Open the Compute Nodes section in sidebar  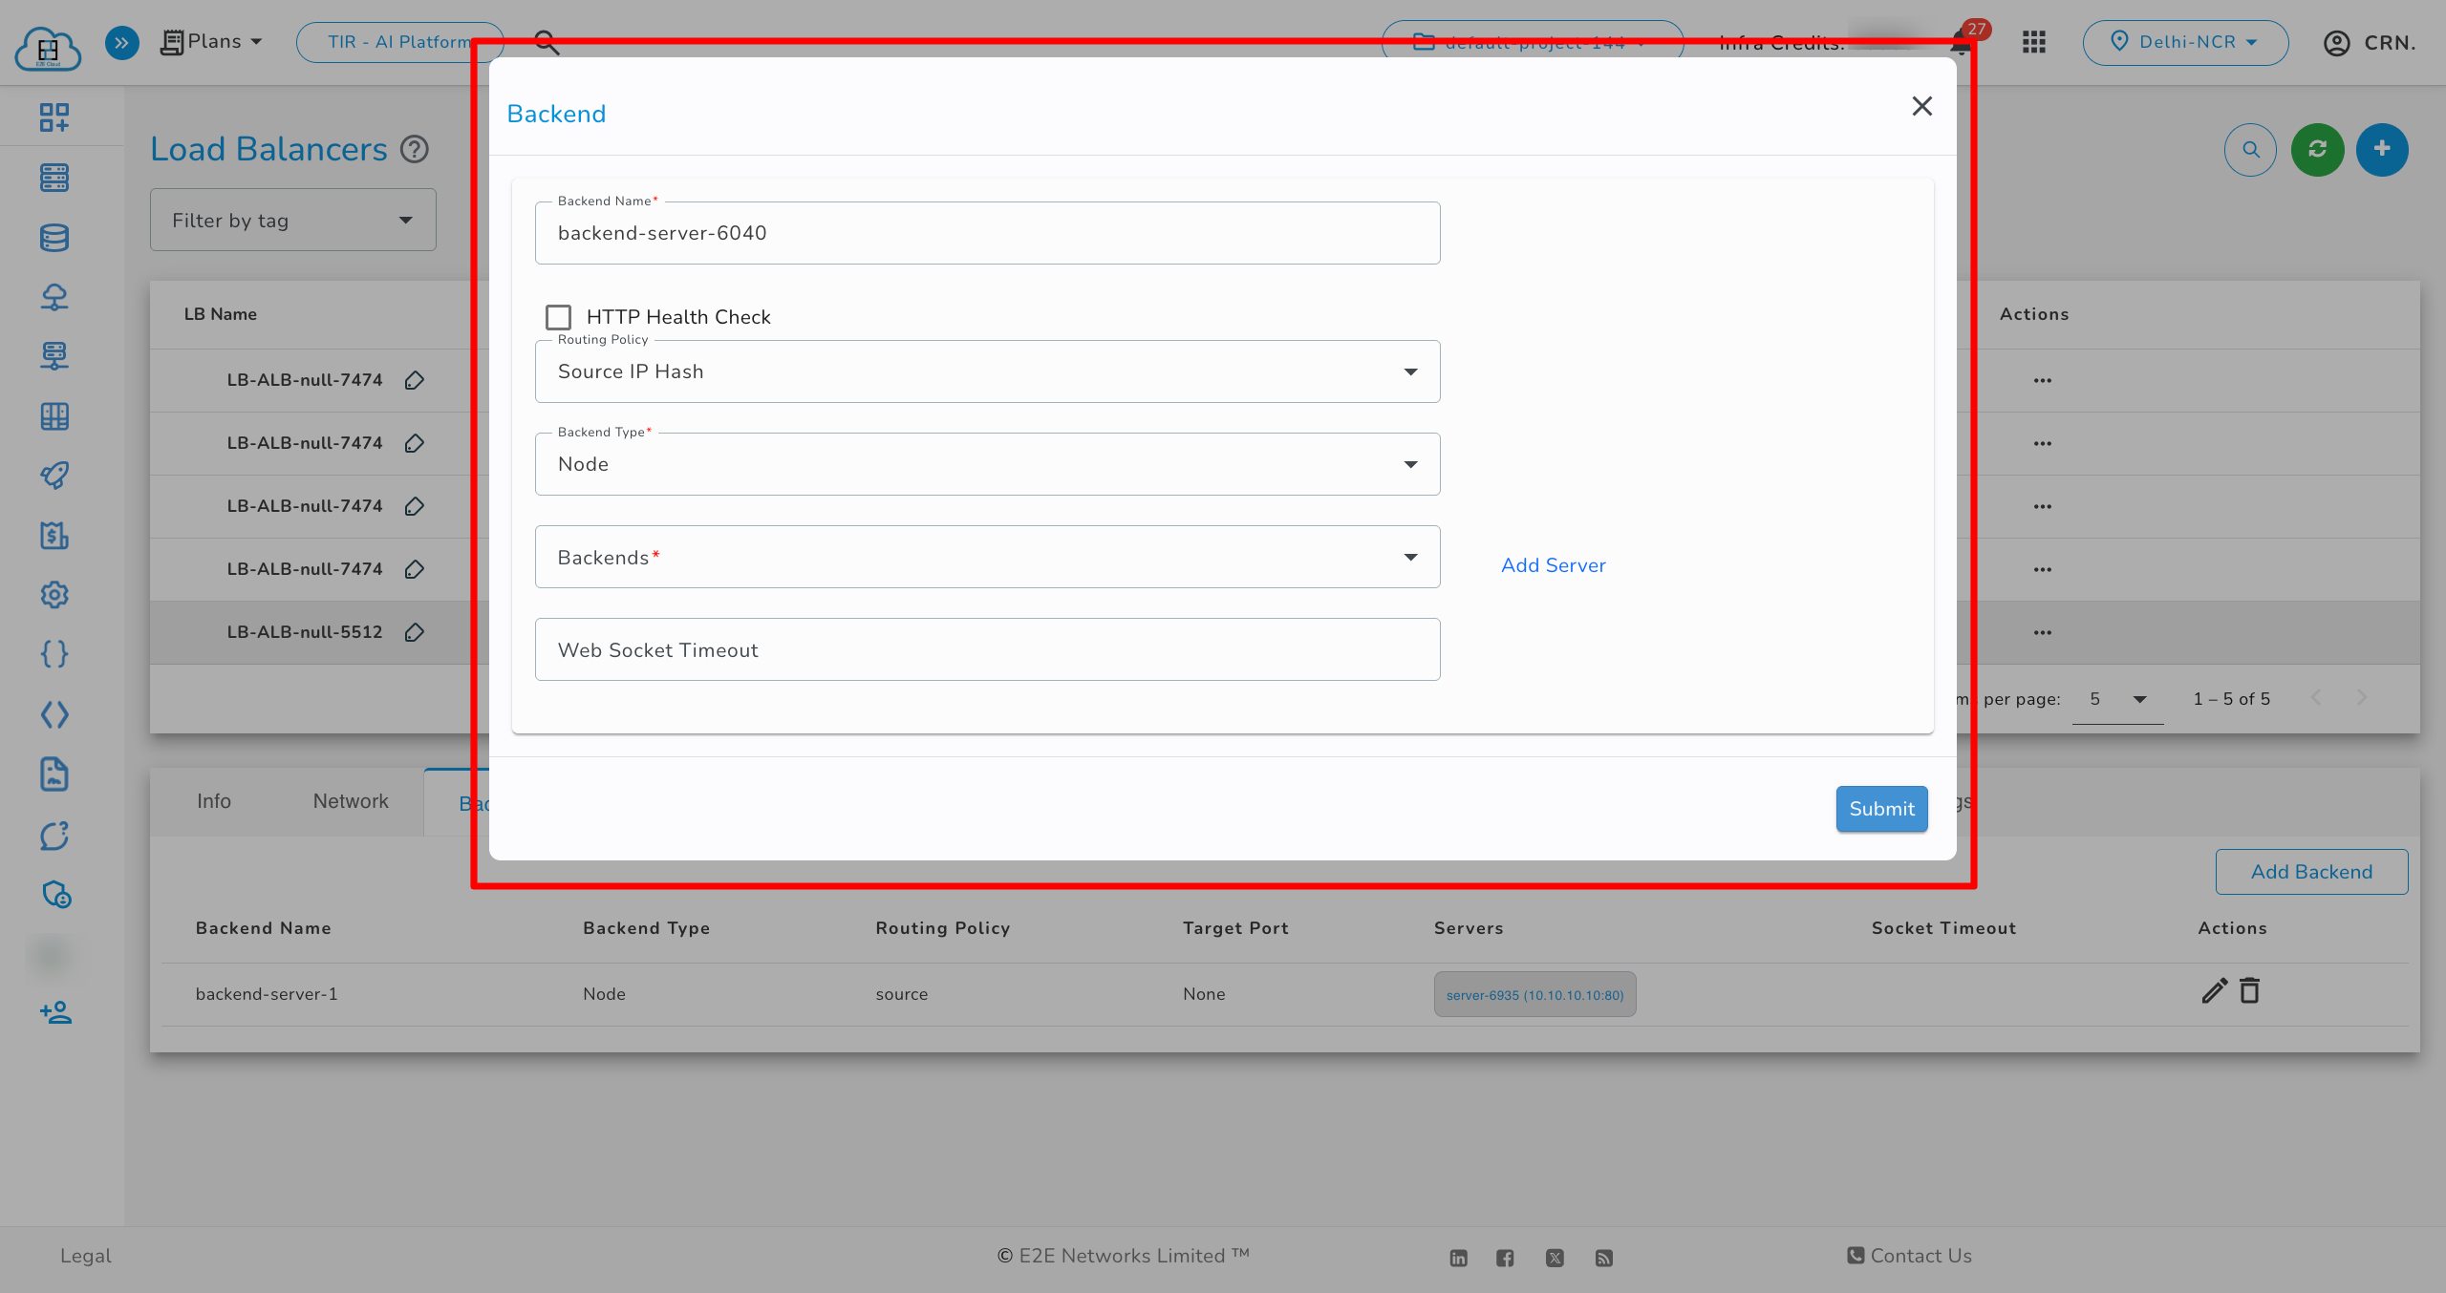[x=54, y=178]
